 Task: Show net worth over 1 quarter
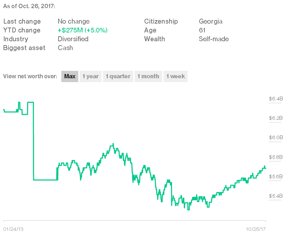click(x=118, y=76)
